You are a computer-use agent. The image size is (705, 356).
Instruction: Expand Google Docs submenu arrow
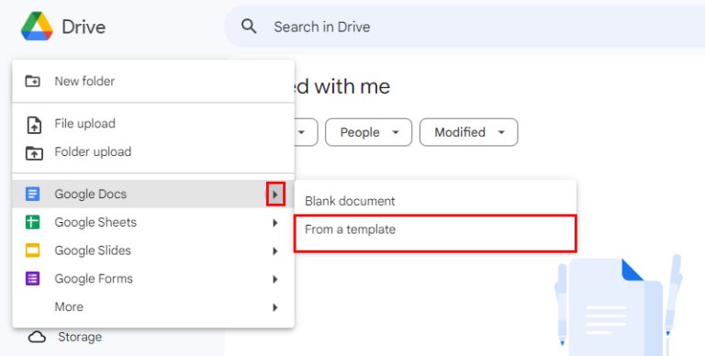[x=275, y=195]
